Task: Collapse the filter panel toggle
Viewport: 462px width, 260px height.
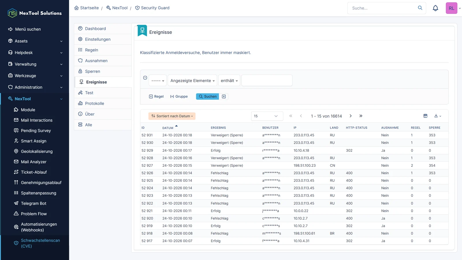Action: click(145, 78)
